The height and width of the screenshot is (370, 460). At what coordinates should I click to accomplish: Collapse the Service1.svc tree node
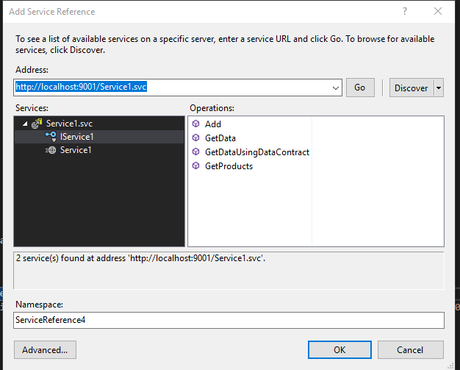tap(25, 124)
